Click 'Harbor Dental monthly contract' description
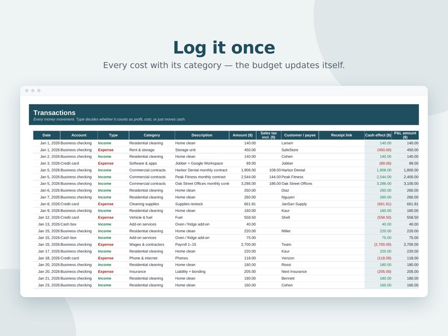This screenshot has width=448, height=336. point(201,170)
